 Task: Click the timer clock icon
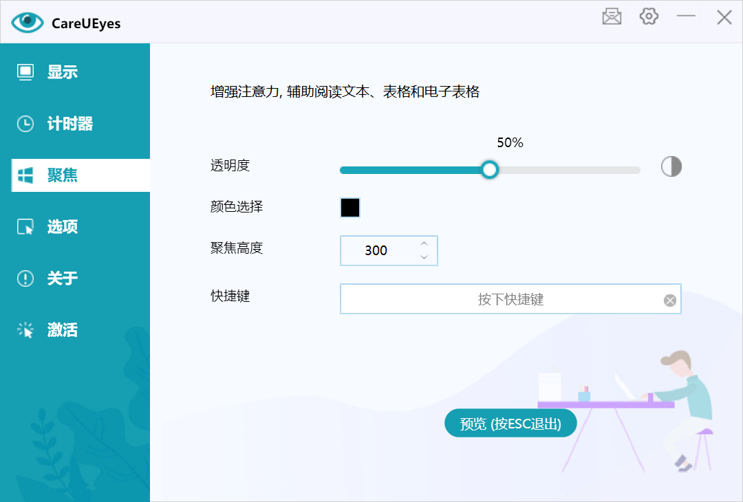tap(25, 124)
